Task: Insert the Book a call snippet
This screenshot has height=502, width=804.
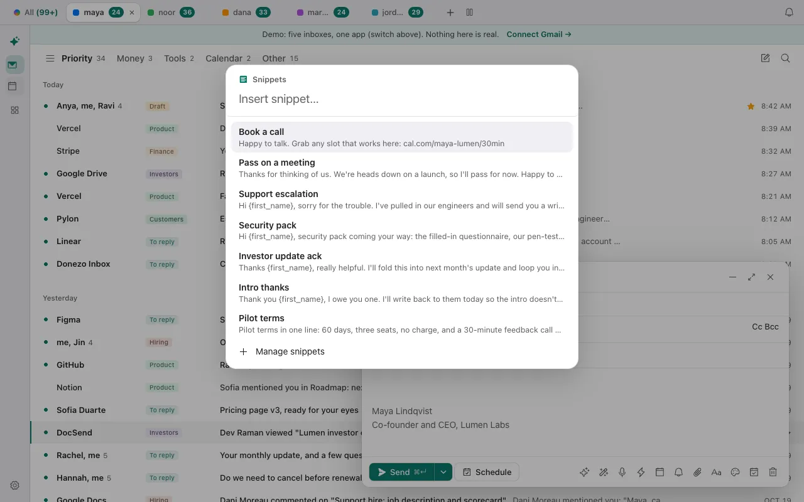Action: (402, 137)
